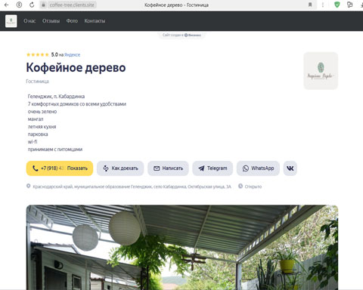Click the clock icon before 'Открыто'
The width and height of the screenshot is (363, 290).
(240, 186)
